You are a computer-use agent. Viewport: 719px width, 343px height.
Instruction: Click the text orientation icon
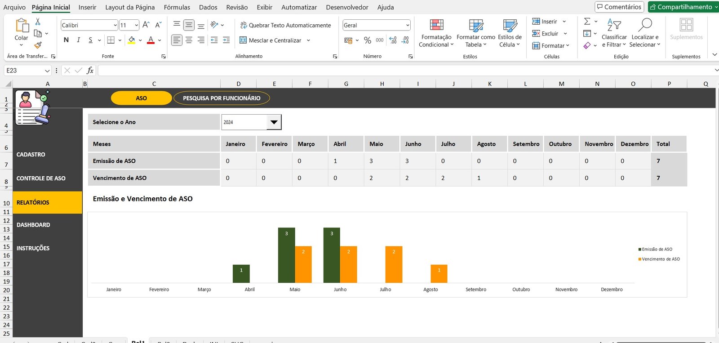click(x=214, y=25)
